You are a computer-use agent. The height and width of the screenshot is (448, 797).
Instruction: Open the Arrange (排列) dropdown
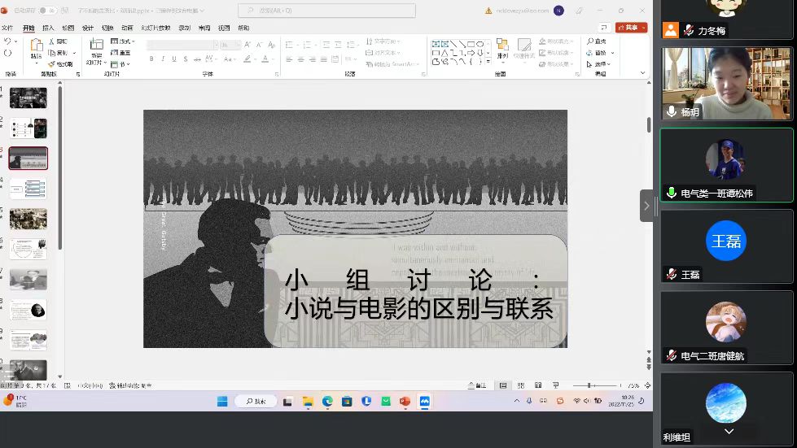(502, 49)
